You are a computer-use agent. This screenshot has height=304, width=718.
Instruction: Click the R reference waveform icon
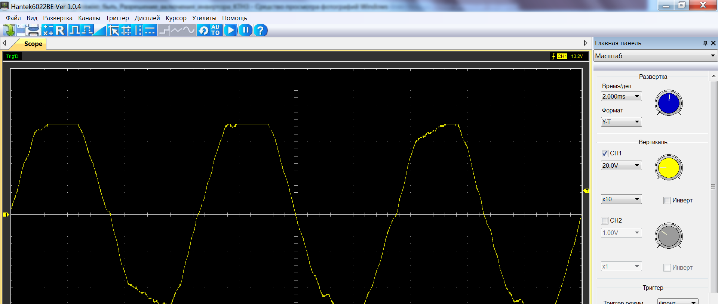60,30
